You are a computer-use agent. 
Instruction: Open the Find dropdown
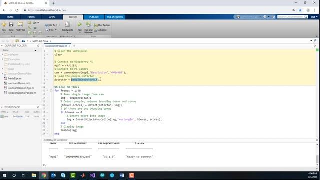click(x=51, y=30)
